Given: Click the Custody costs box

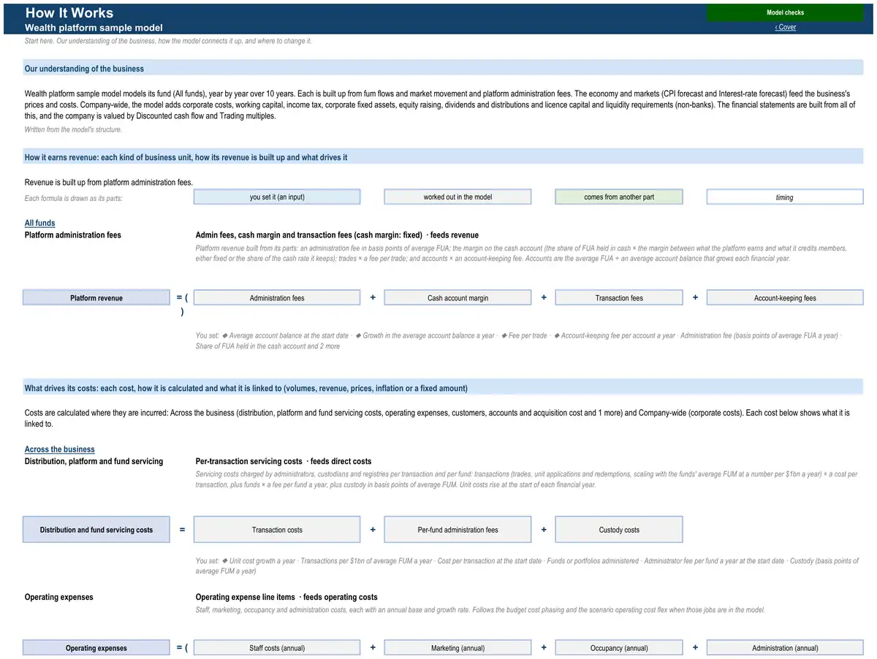Looking at the screenshot, I should [619, 530].
